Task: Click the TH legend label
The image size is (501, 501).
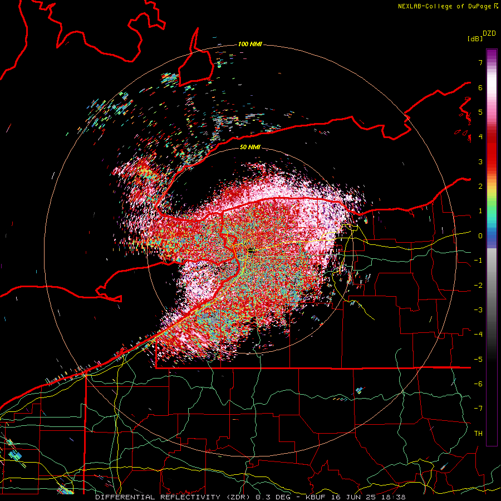Action: [478, 434]
